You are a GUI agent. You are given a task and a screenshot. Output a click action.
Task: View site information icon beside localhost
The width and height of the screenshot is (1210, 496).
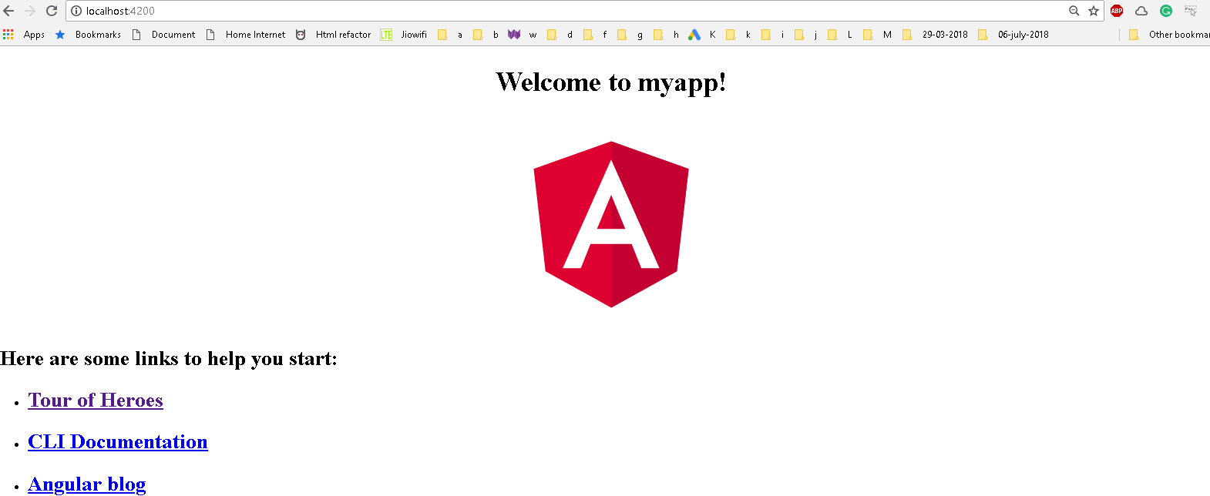(76, 11)
